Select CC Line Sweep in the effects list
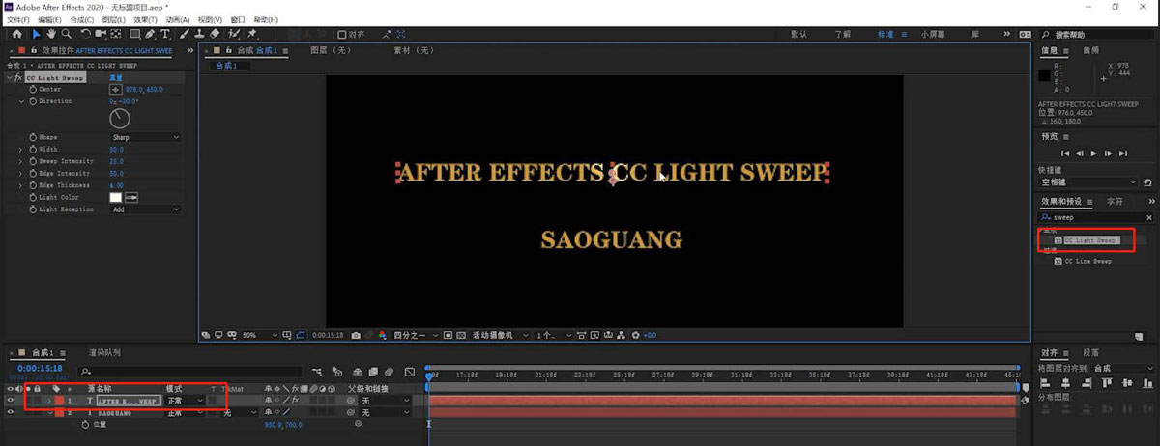The height and width of the screenshot is (446, 1160). 1087,261
